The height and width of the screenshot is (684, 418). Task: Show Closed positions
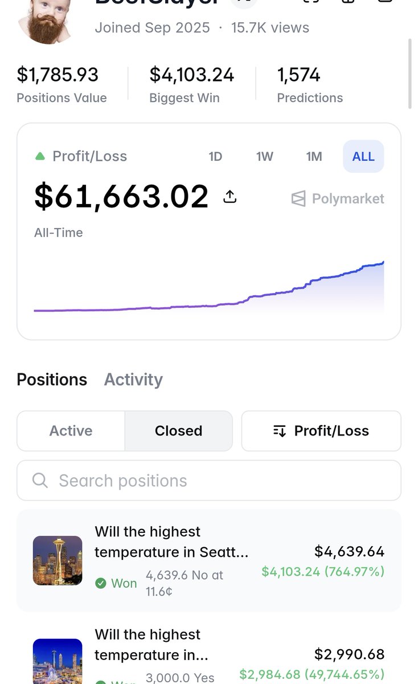pos(179,431)
